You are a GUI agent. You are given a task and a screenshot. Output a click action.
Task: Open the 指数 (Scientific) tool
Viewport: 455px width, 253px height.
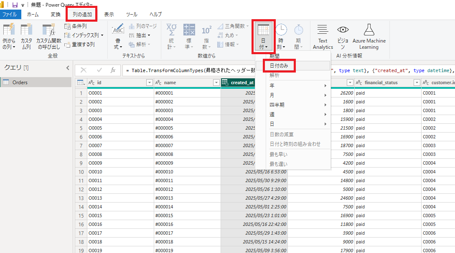click(206, 37)
